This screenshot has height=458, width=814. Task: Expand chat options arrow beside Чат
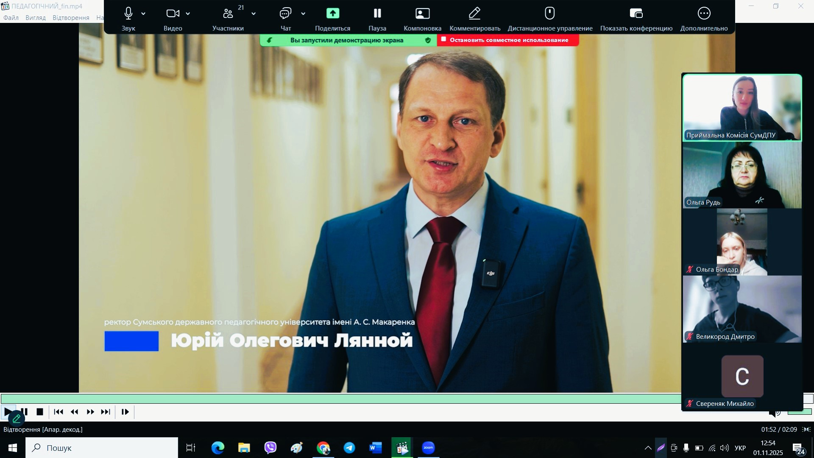(x=303, y=14)
